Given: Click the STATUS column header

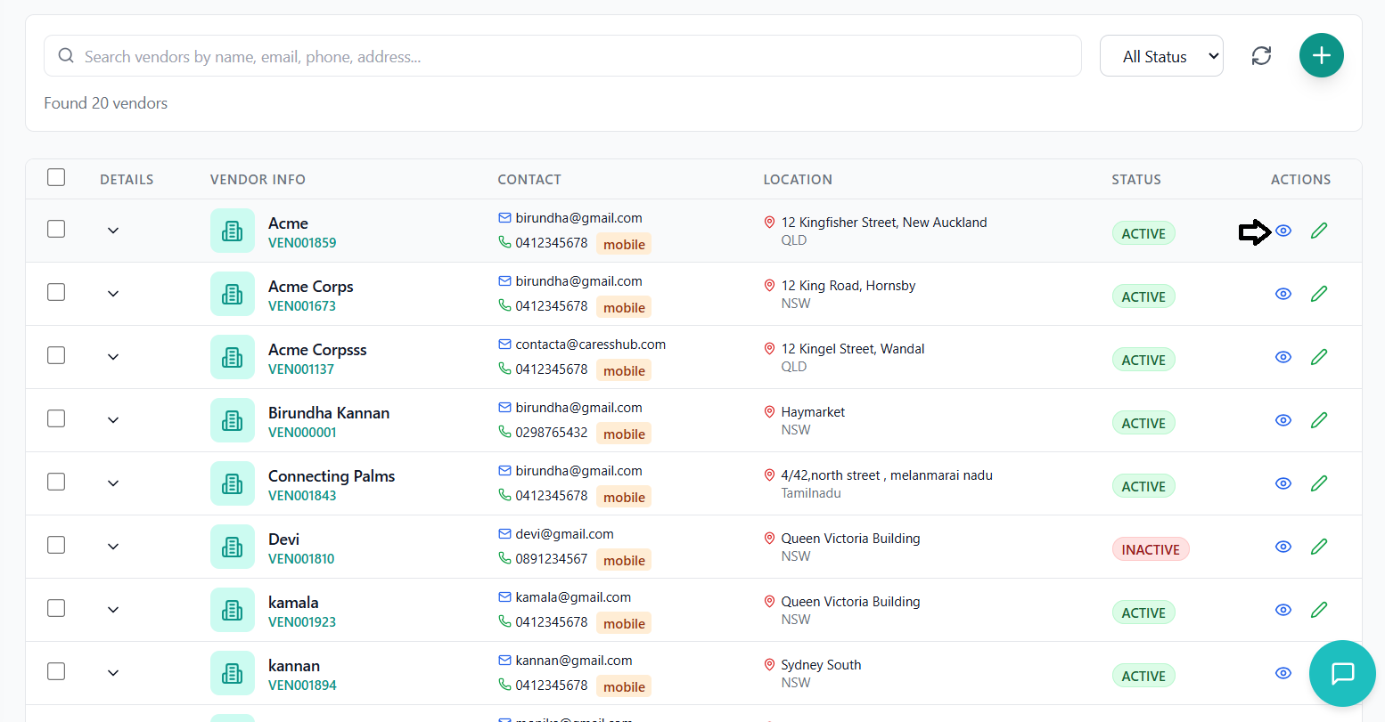Looking at the screenshot, I should [x=1136, y=179].
